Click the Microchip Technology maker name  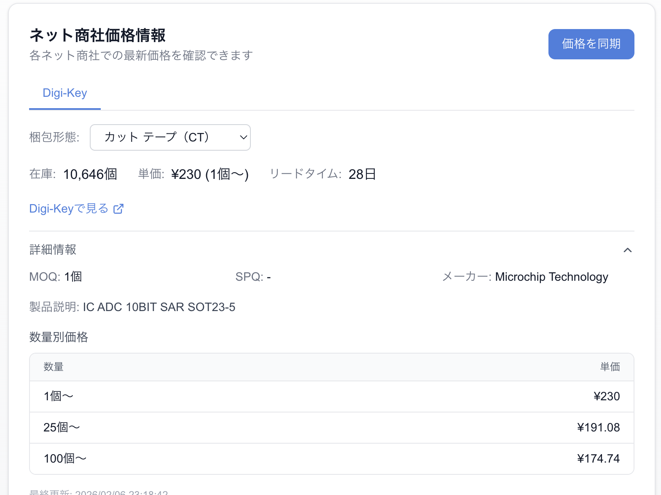coord(551,277)
